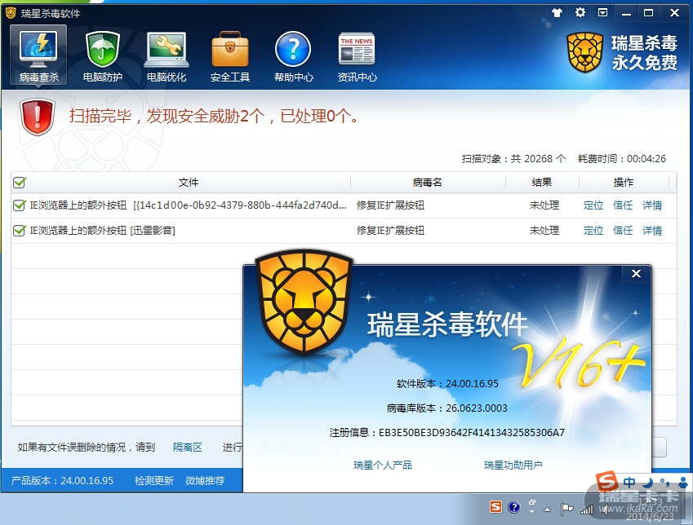693x525 pixels.
Task: Toggle punctuation mode on IME bar
Action: coord(664,482)
